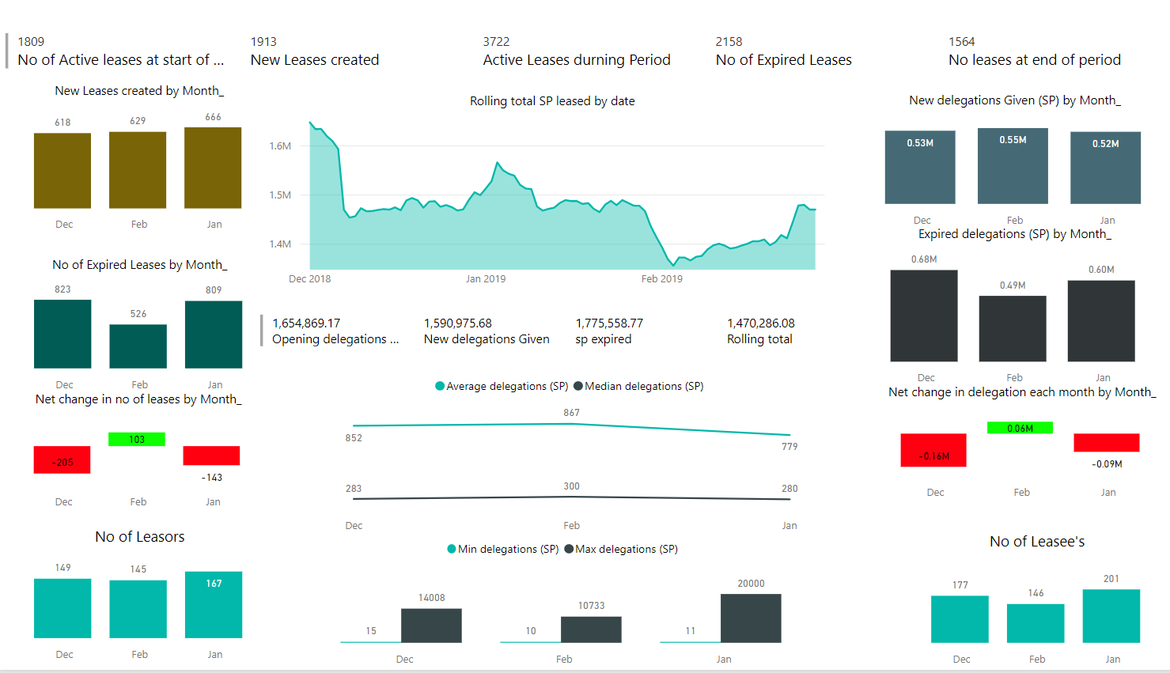Select the Jan bar in New Leases created chart
The image size is (1170, 673).
(213, 168)
